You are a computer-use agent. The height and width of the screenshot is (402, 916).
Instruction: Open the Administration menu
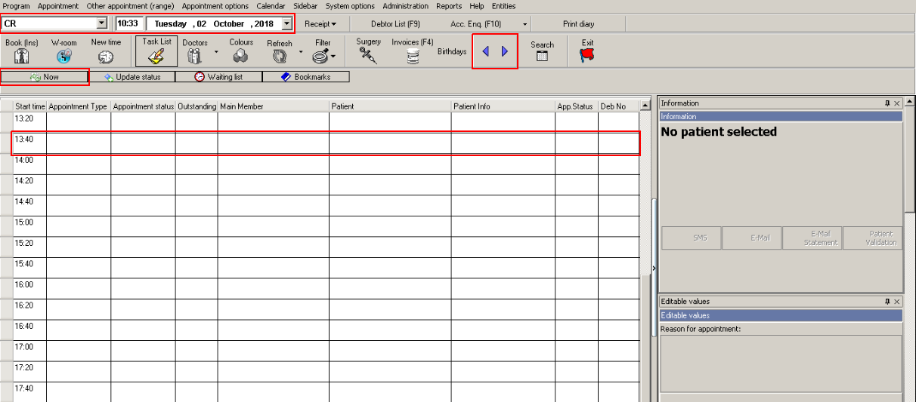tap(405, 6)
